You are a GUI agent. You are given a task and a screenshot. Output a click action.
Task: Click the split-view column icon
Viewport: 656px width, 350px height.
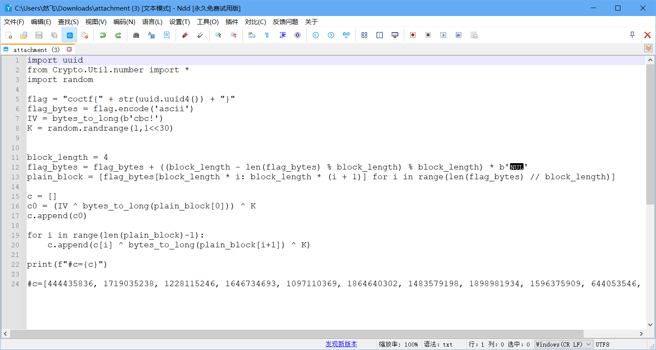coord(380,35)
